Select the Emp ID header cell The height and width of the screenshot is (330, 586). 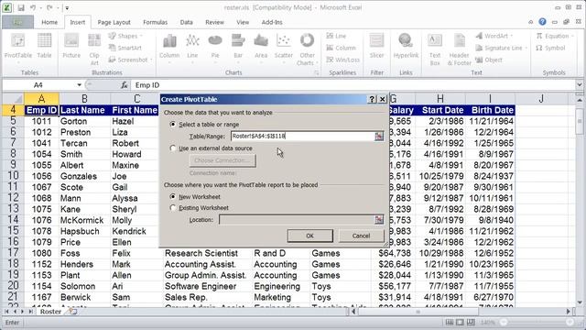coord(41,110)
